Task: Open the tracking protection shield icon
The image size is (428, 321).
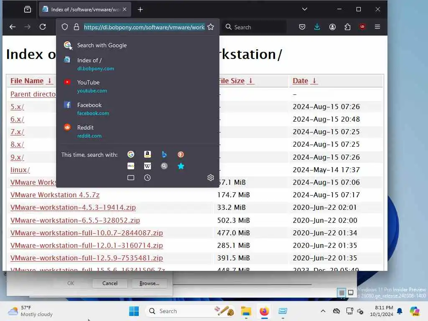Action: pyautogui.click(x=65, y=27)
